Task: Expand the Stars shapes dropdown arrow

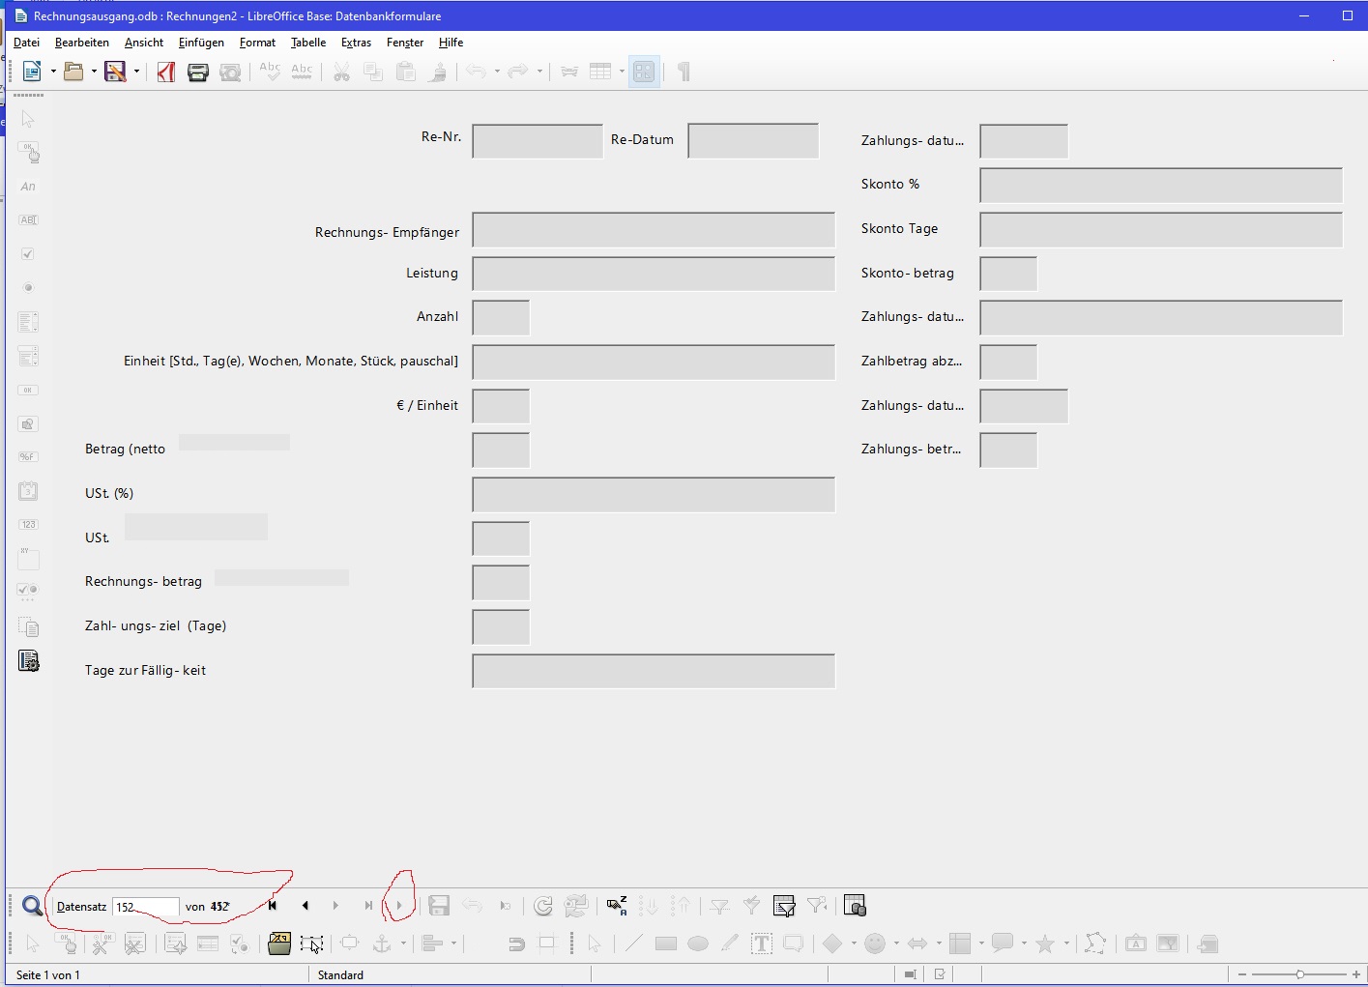Action: pyautogui.click(x=1066, y=943)
